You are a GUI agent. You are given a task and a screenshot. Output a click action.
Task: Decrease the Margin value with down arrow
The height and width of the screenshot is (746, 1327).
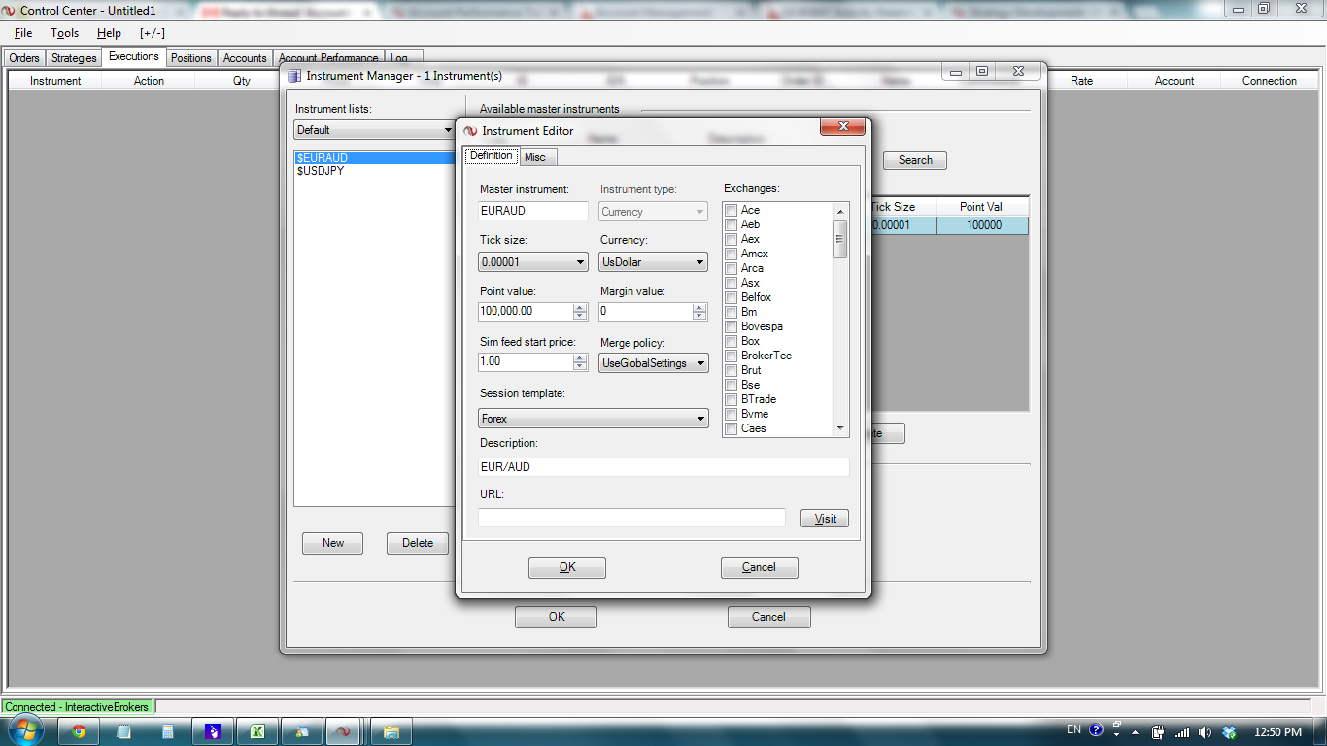[x=699, y=316]
